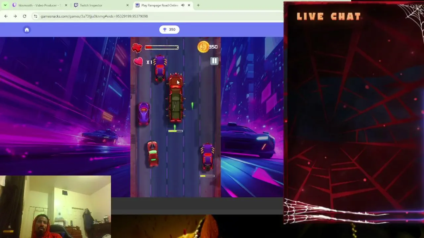Mute the Rampage Road tab audio
The width and height of the screenshot is (424, 238).
click(x=183, y=5)
